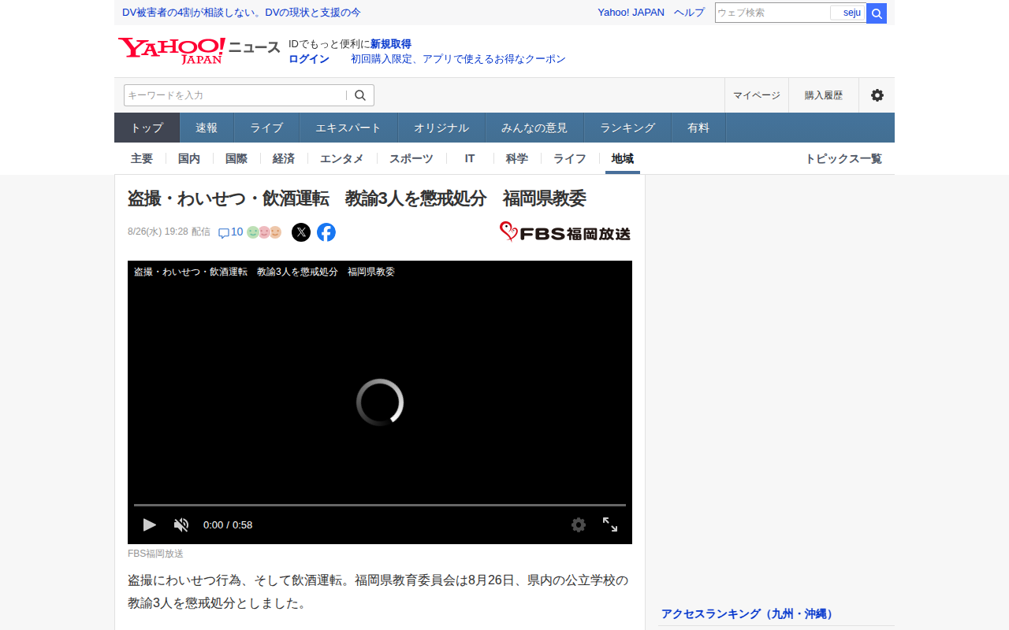Viewport: 1009px width, 630px height.
Task: Share the article on X
Action: (x=301, y=232)
